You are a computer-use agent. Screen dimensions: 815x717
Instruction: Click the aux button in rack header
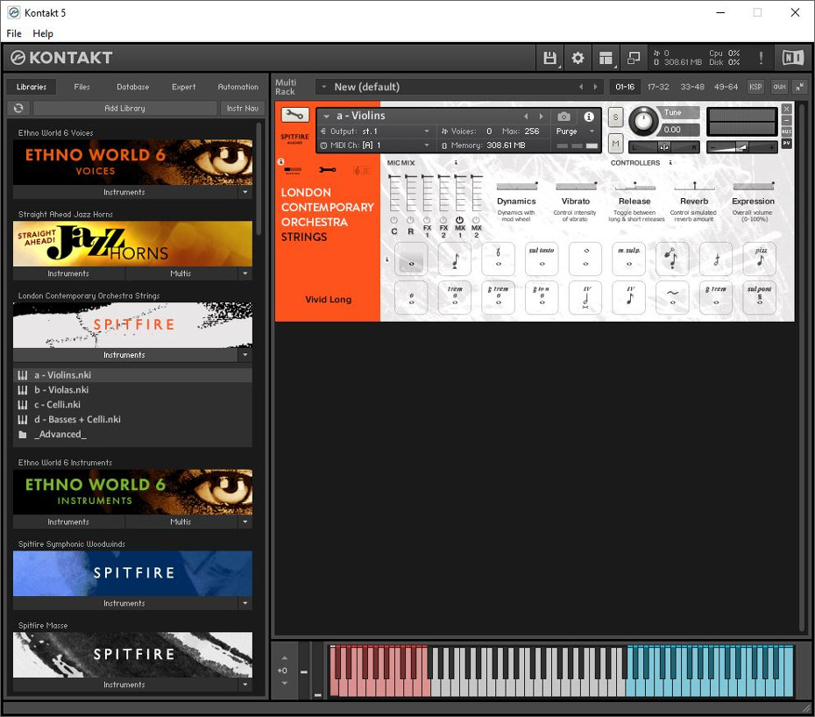(779, 87)
